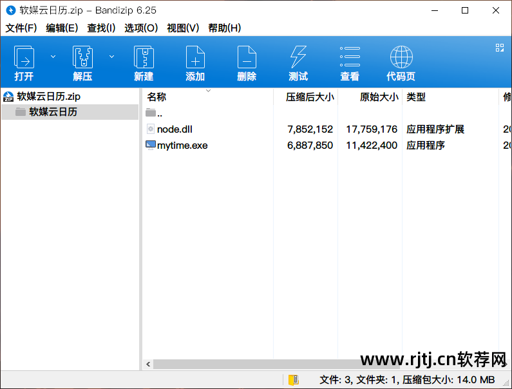Click the 名称 column sort arrow
The width and height of the screenshot is (512, 389).
click(x=208, y=90)
